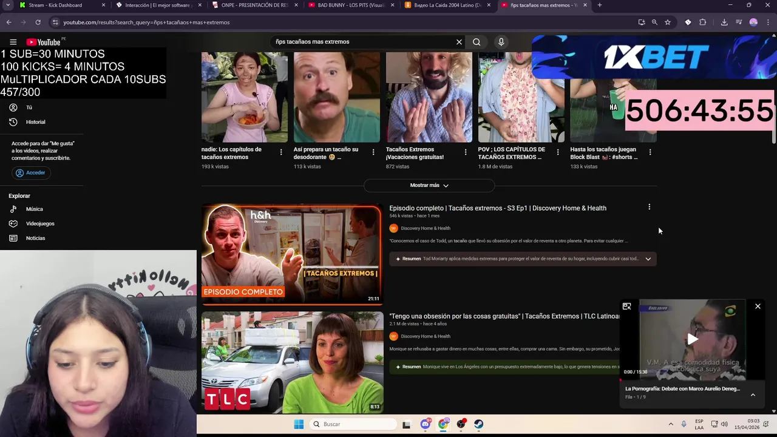Open the tab search dropdown arrow
The width and height of the screenshot is (777, 437).
[x=8, y=5]
